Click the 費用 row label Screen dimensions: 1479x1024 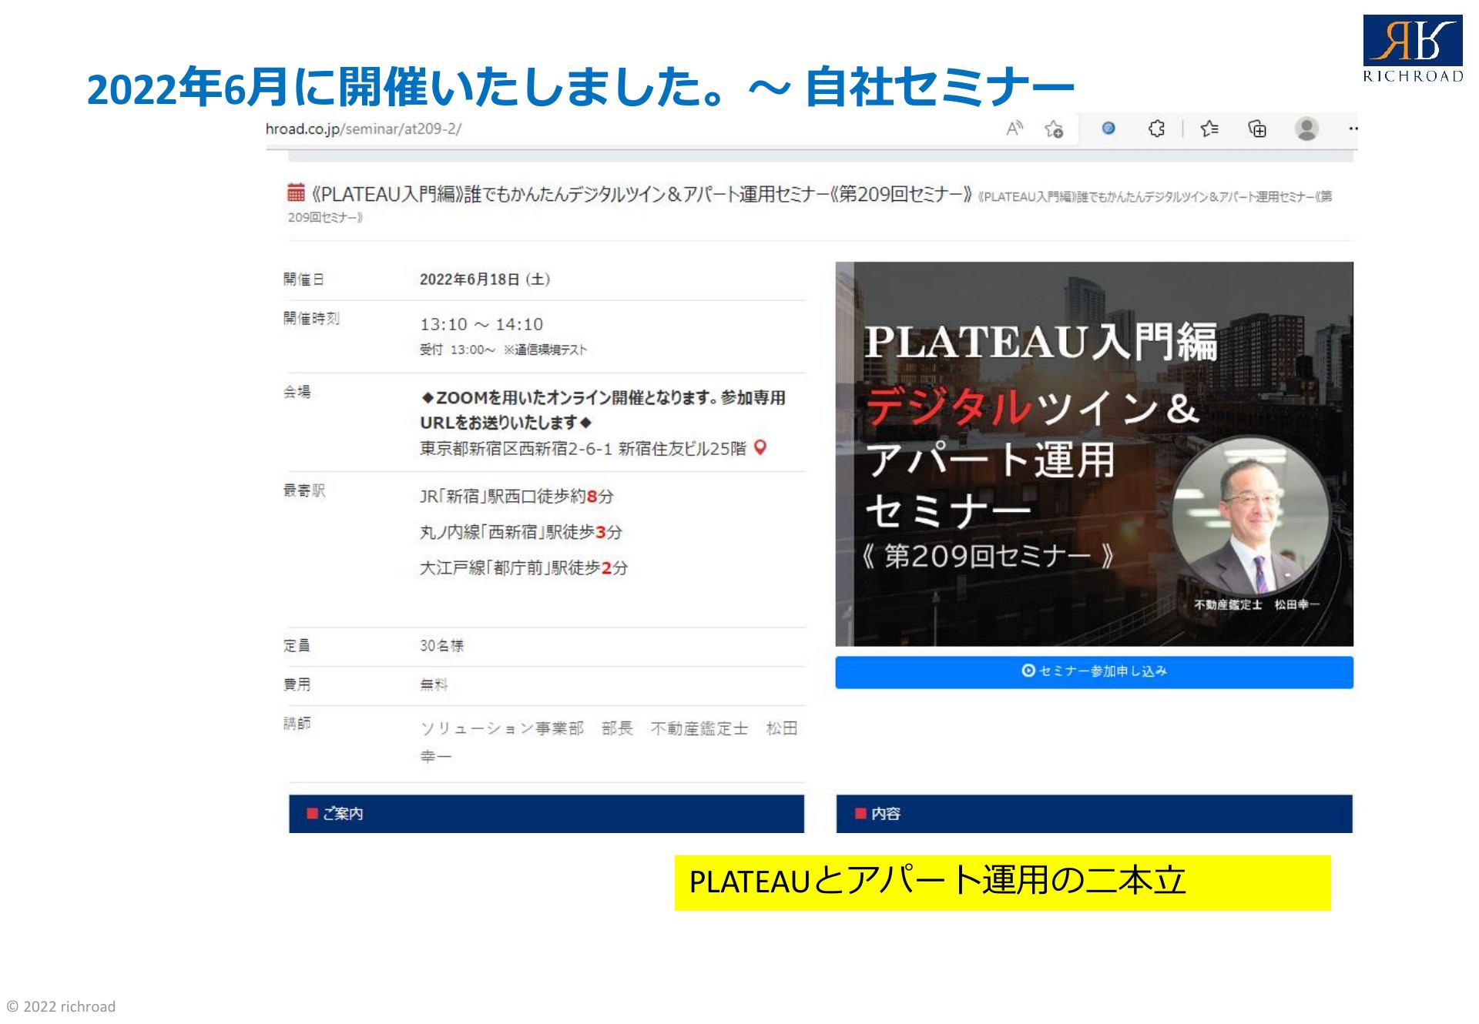pos(297,684)
